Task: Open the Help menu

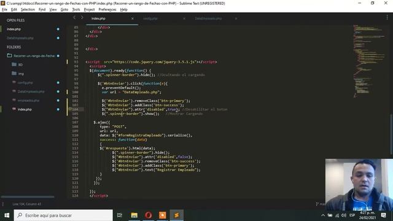Action: click(124, 10)
